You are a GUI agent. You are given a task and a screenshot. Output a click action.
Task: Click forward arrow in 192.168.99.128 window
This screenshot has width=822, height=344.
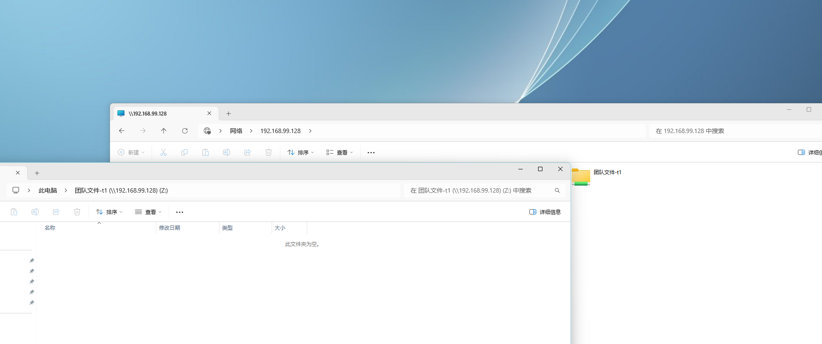click(143, 131)
